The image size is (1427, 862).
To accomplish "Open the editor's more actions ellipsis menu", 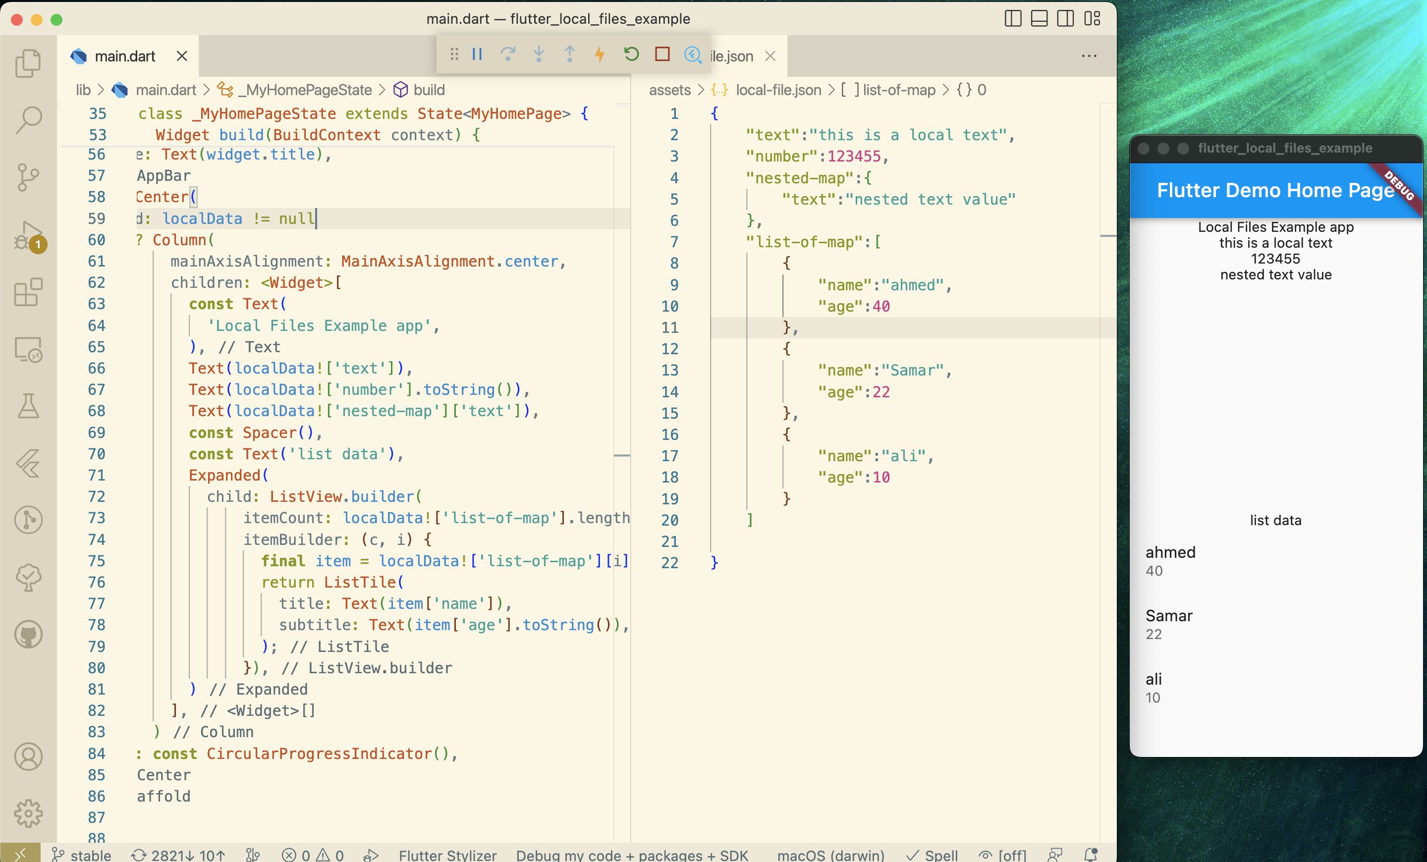I will pos(1089,56).
